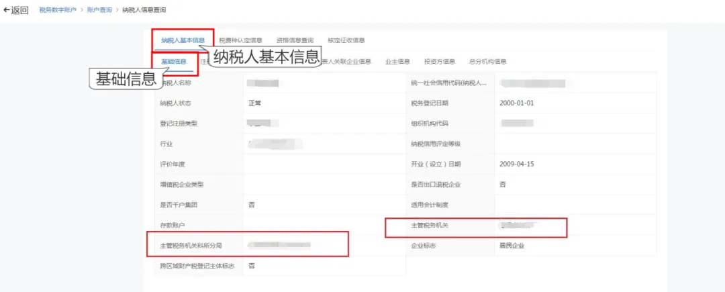The width and height of the screenshot is (725, 292).
Task: Click 开业设立日期 value 2009-04-15
Action: point(517,164)
